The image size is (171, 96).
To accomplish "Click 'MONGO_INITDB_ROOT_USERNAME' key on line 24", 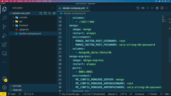I will point(96,41).
